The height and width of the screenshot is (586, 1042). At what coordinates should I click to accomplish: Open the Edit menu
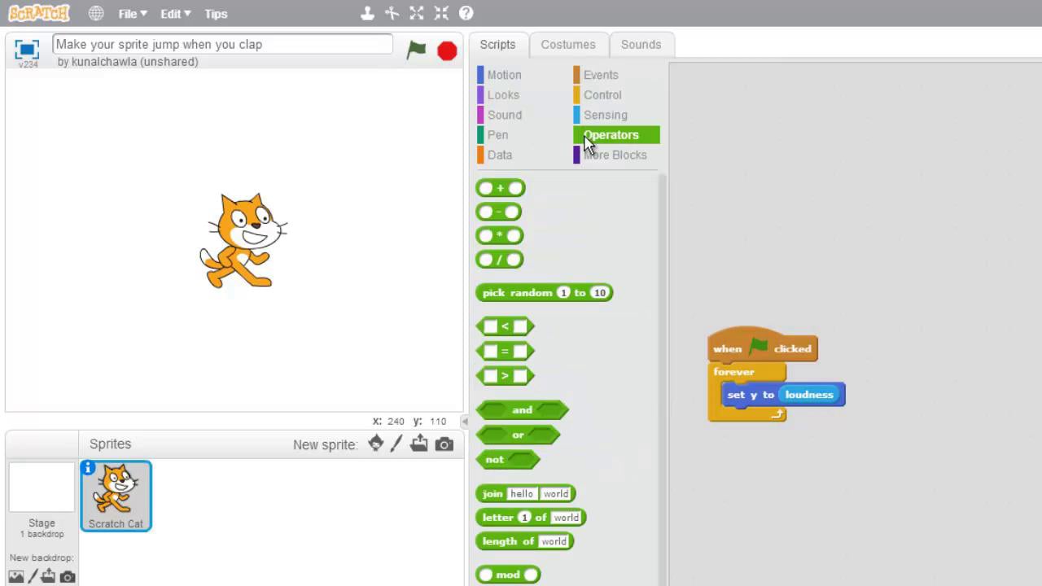[x=175, y=14]
